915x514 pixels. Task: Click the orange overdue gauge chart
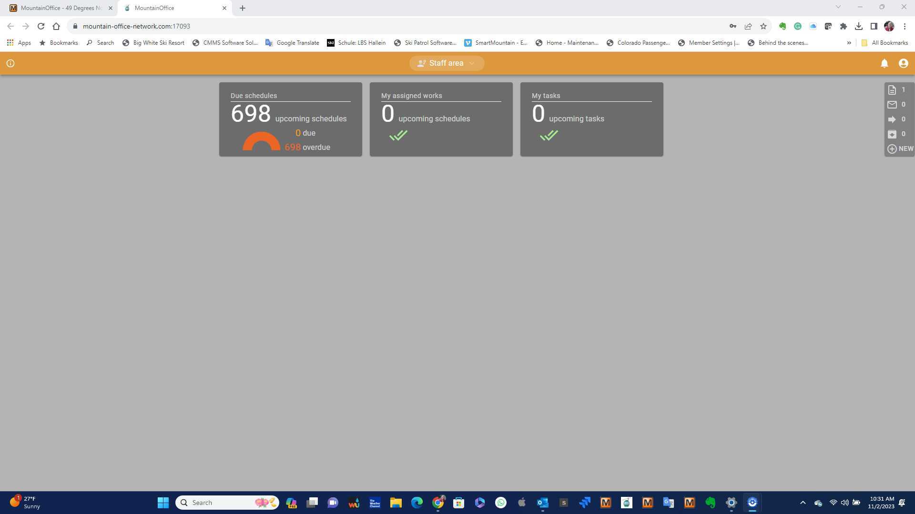[261, 142]
